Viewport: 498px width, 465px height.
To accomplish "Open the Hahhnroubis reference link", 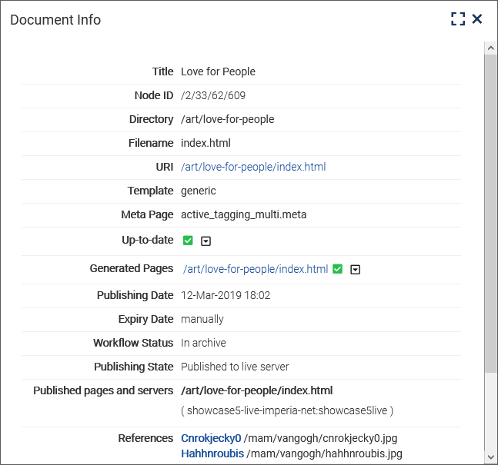I will (x=212, y=453).
